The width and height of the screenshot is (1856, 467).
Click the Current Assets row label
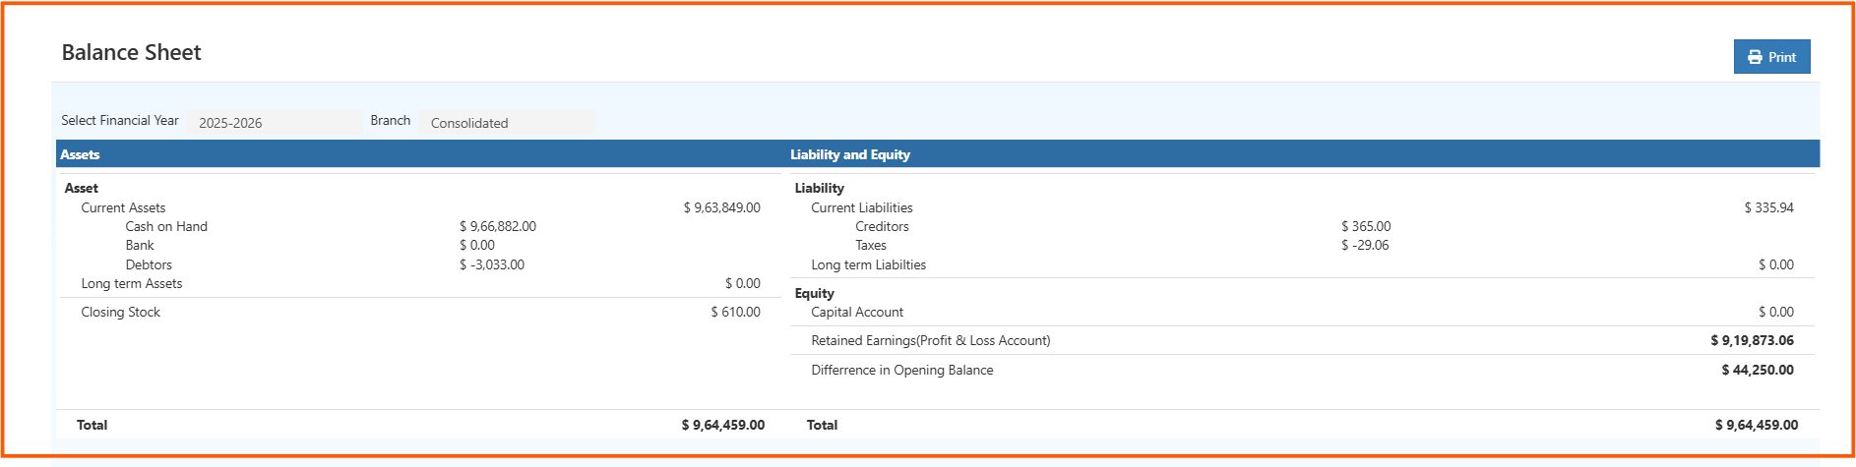point(123,207)
